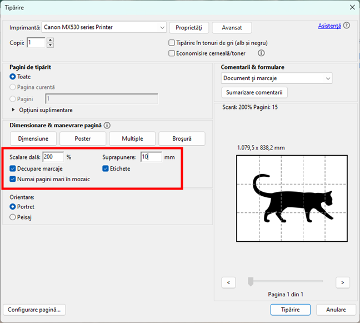The height and width of the screenshot is (323, 360).
Task: Go to previous preview page
Action: pos(229,282)
